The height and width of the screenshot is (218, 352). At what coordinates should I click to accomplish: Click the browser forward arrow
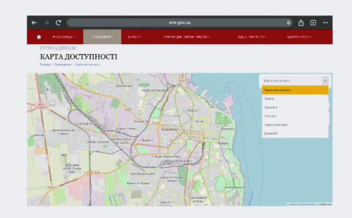pyautogui.click(x=46, y=23)
